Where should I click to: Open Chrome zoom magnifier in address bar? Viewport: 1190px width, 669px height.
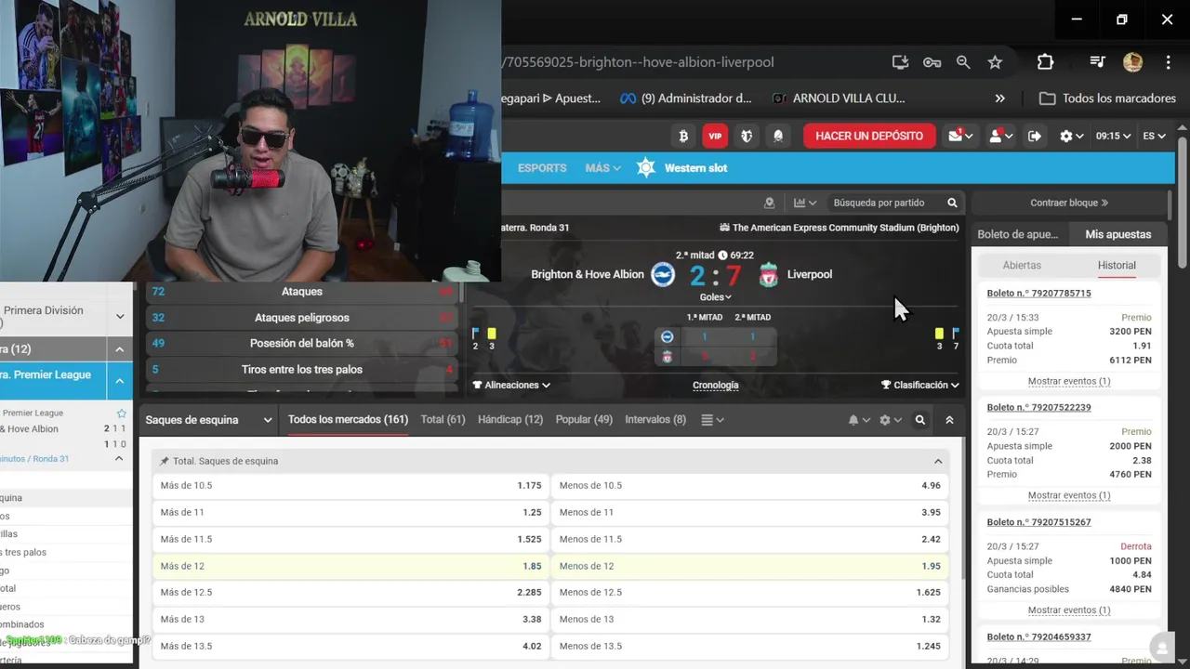[x=963, y=62]
